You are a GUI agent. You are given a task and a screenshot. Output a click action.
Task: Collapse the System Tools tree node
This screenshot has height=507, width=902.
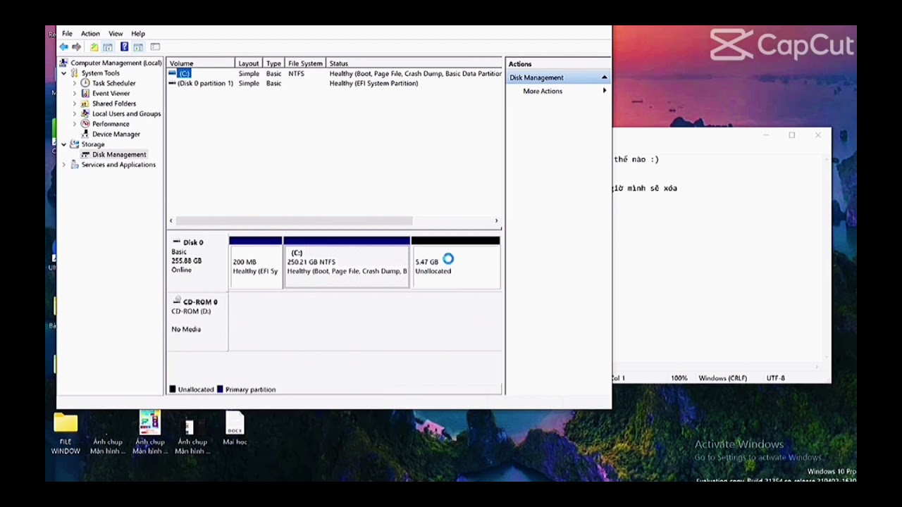point(64,73)
